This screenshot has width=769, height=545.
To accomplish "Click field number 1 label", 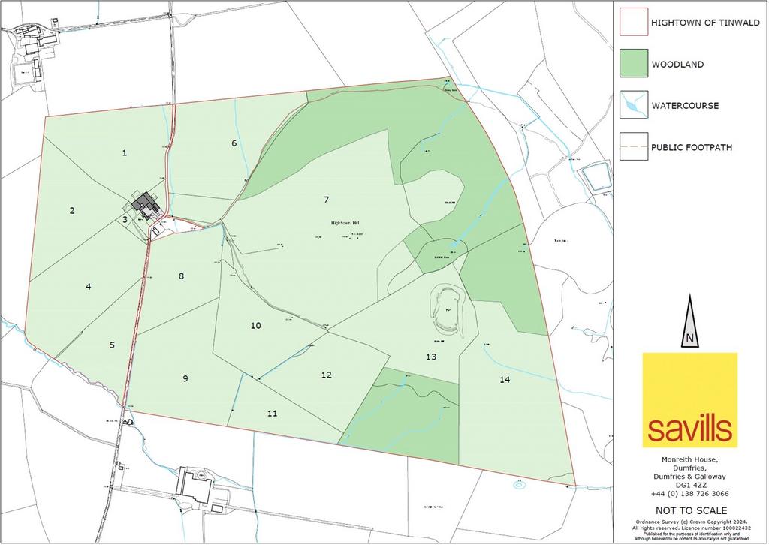I will click(x=125, y=153).
